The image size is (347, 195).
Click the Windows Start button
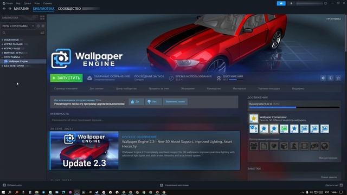coord(3,192)
